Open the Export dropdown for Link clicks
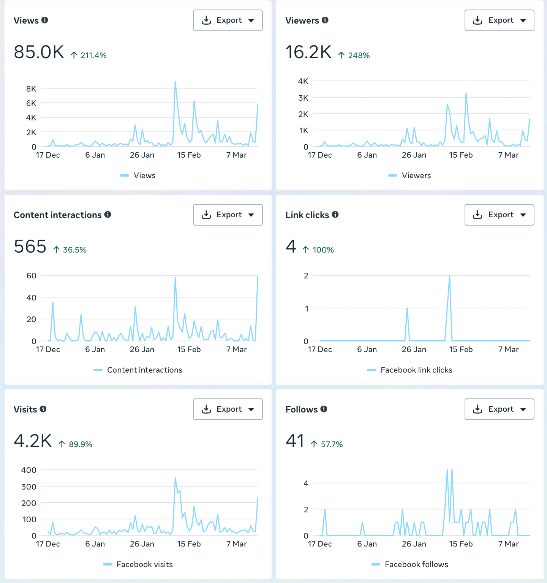The height and width of the screenshot is (583, 547). tap(523, 215)
